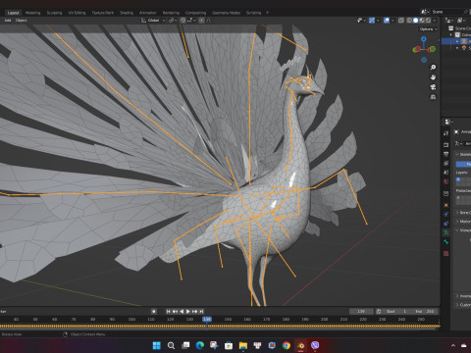Image resolution: width=471 pixels, height=353 pixels.
Task: Open the UV Editing workspace tab
Action: (x=77, y=13)
